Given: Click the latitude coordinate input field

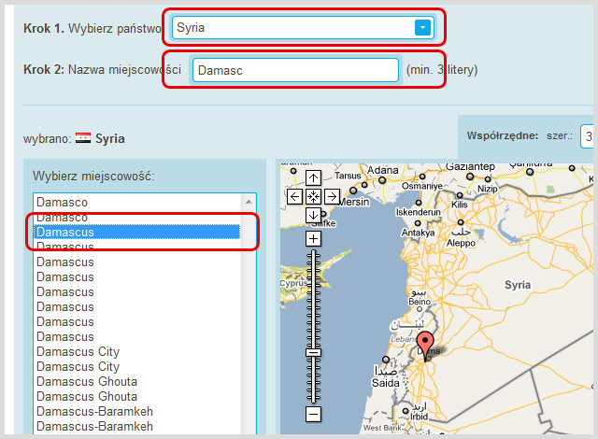Looking at the screenshot, I should pyautogui.click(x=588, y=136).
